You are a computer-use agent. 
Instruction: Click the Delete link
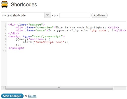point(32,96)
